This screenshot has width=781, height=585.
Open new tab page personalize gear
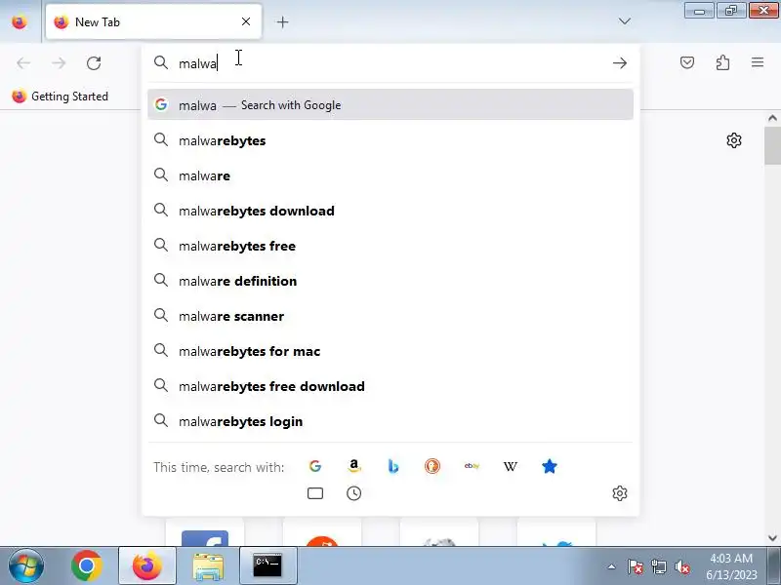734,140
